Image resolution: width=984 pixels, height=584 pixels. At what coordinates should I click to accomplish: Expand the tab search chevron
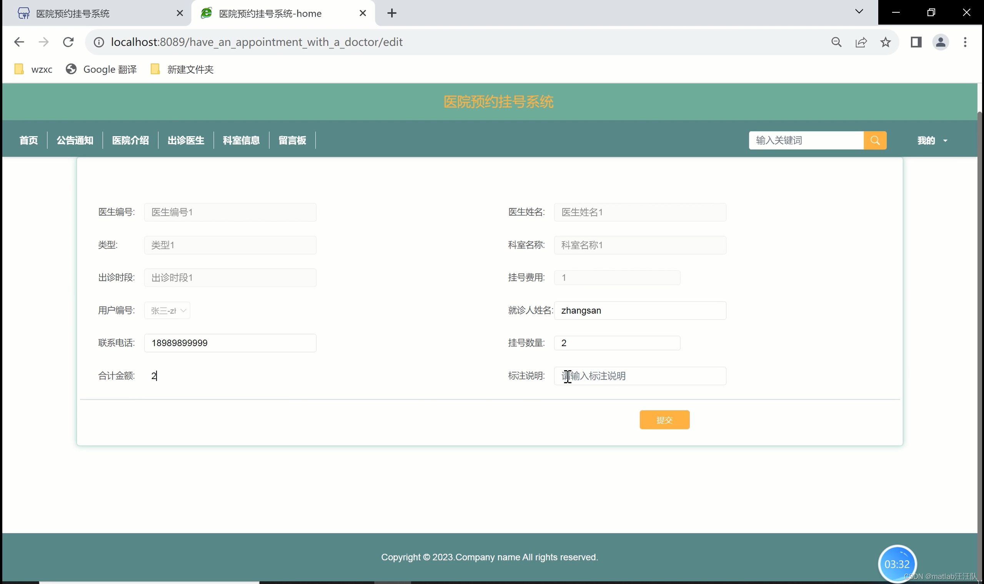coord(859,12)
